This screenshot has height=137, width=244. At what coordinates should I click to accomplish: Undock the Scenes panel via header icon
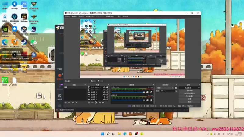(85, 85)
